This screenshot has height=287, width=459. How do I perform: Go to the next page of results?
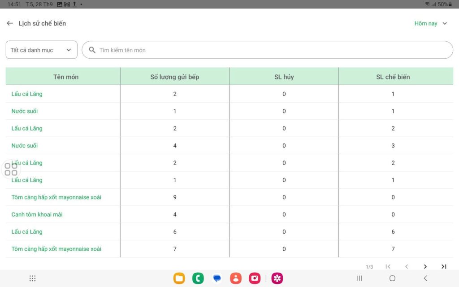tap(425, 266)
